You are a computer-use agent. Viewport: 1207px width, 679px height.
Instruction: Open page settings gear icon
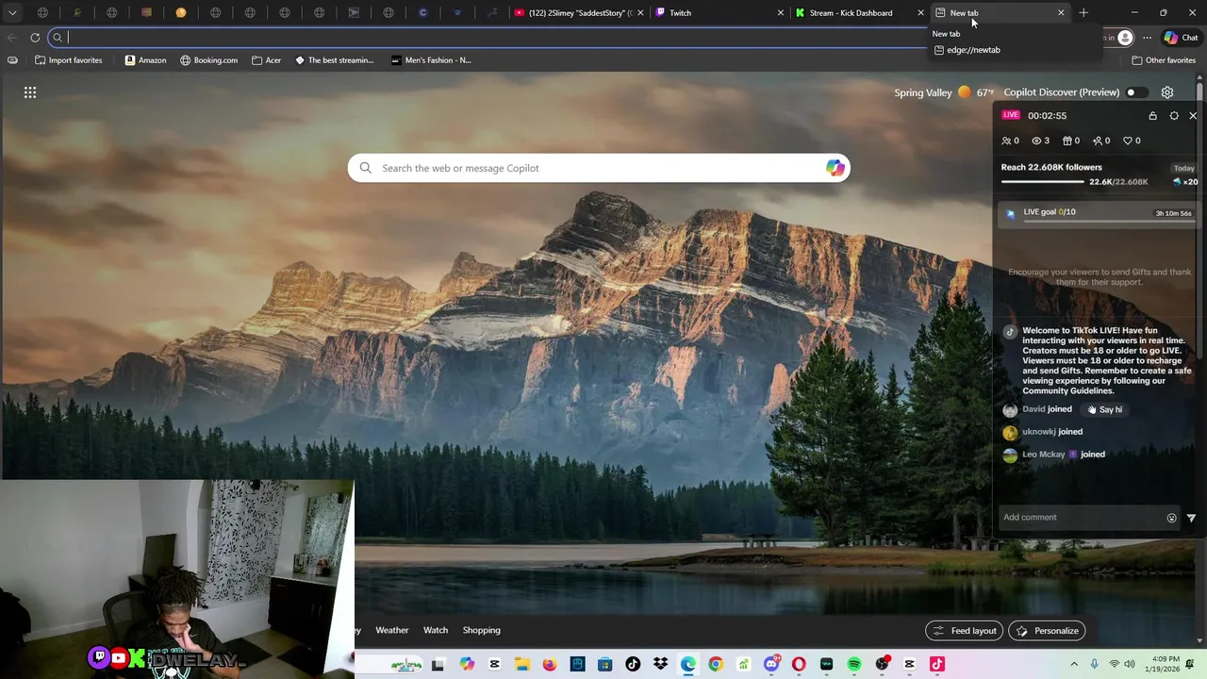1167,92
